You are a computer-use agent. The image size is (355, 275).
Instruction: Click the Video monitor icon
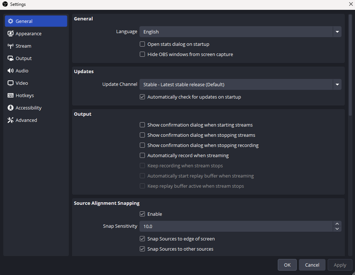coord(11,83)
